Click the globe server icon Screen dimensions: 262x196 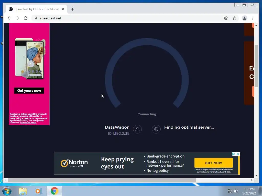pos(156,129)
